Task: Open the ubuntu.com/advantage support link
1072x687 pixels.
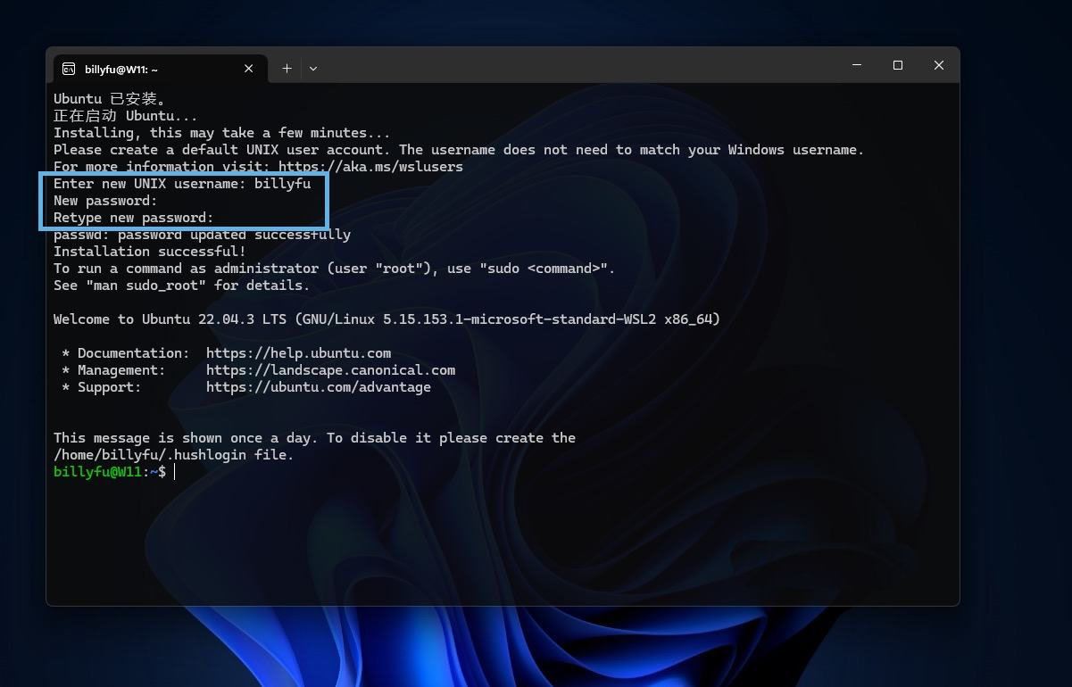Action: tap(318, 387)
